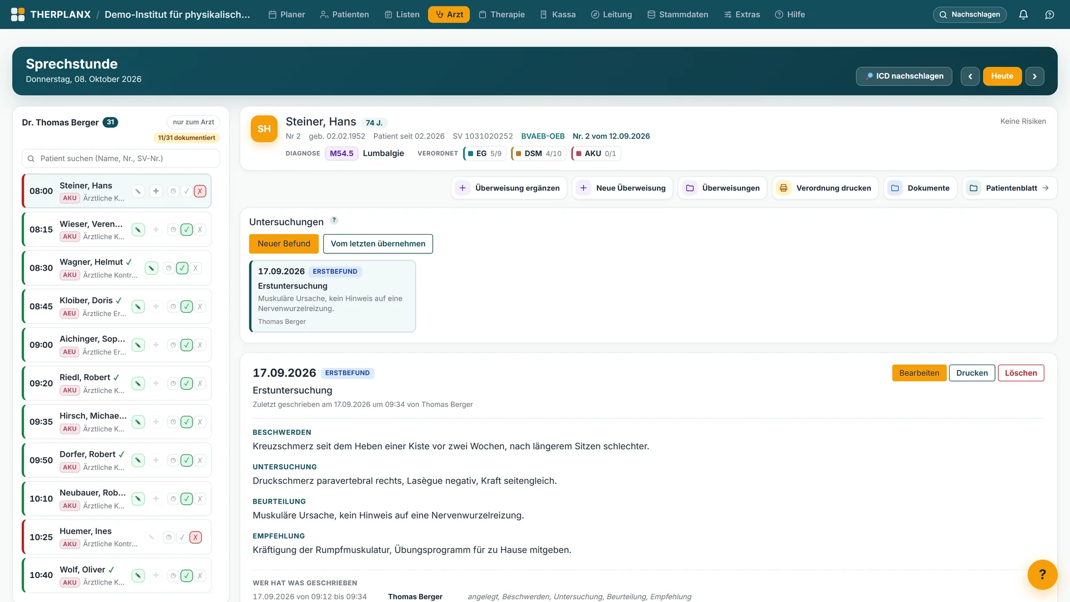Open the Hilfe menu
Screen dimensions: 1070x602
(x=790, y=14)
